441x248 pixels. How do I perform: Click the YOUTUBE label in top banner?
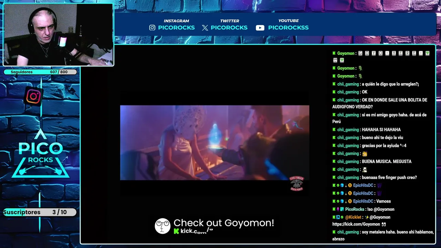tap(288, 21)
